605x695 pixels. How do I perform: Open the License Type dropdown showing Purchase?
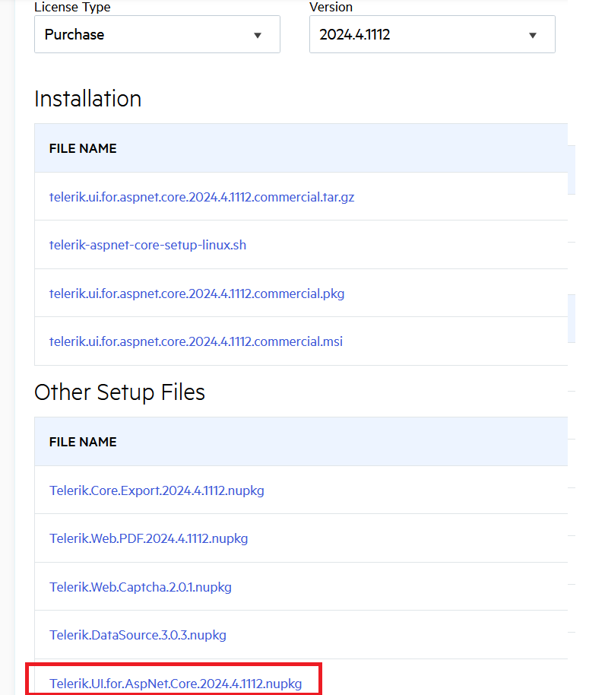157,34
